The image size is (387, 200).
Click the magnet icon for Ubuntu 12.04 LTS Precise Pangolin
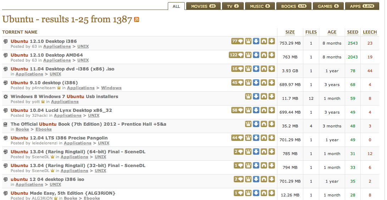tap(264, 138)
